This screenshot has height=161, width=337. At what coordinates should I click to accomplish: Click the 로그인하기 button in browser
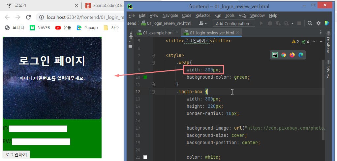16,154
